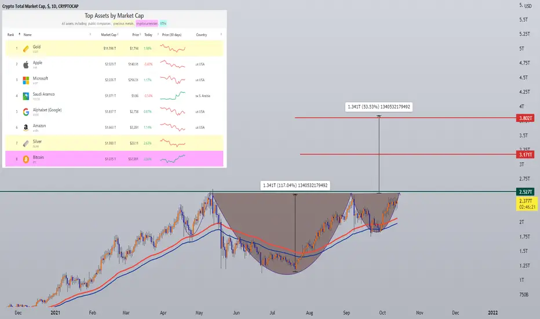
Task: Click Saudi Aramco's 'S. Arabia' country cell
Action: (x=203, y=96)
